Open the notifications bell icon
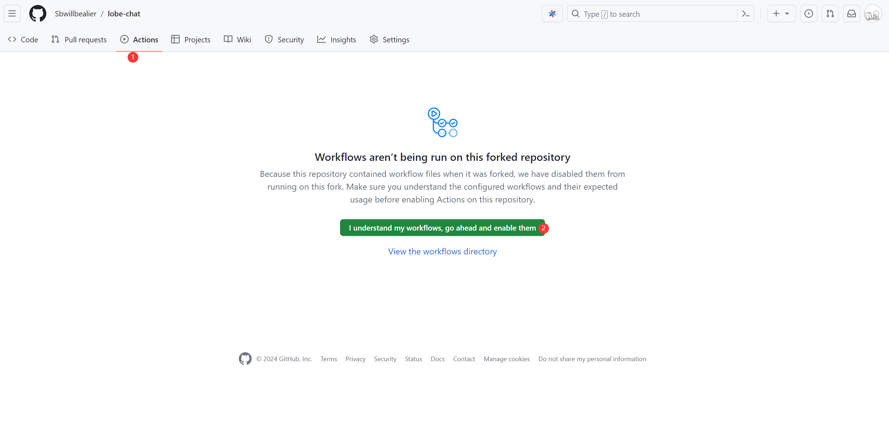Screen dimensions: 889x443 [852, 14]
